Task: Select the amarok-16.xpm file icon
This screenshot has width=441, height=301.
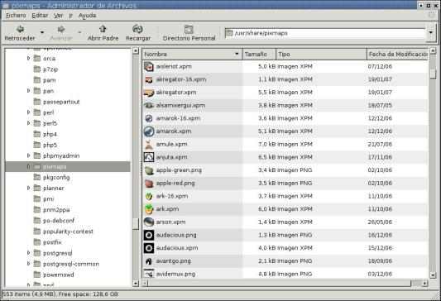Action: pos(149,118)
